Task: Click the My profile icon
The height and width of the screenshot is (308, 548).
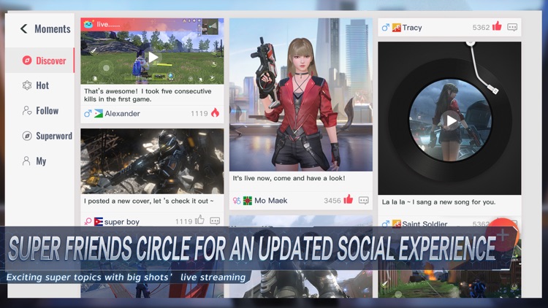Action: point(26,161)
